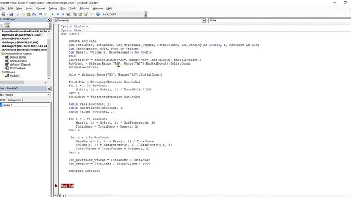This screenshot has height=197, width=351.
Task: Select VBAProject (FUNCRES.XLAM) in tree
Action: 20,43
